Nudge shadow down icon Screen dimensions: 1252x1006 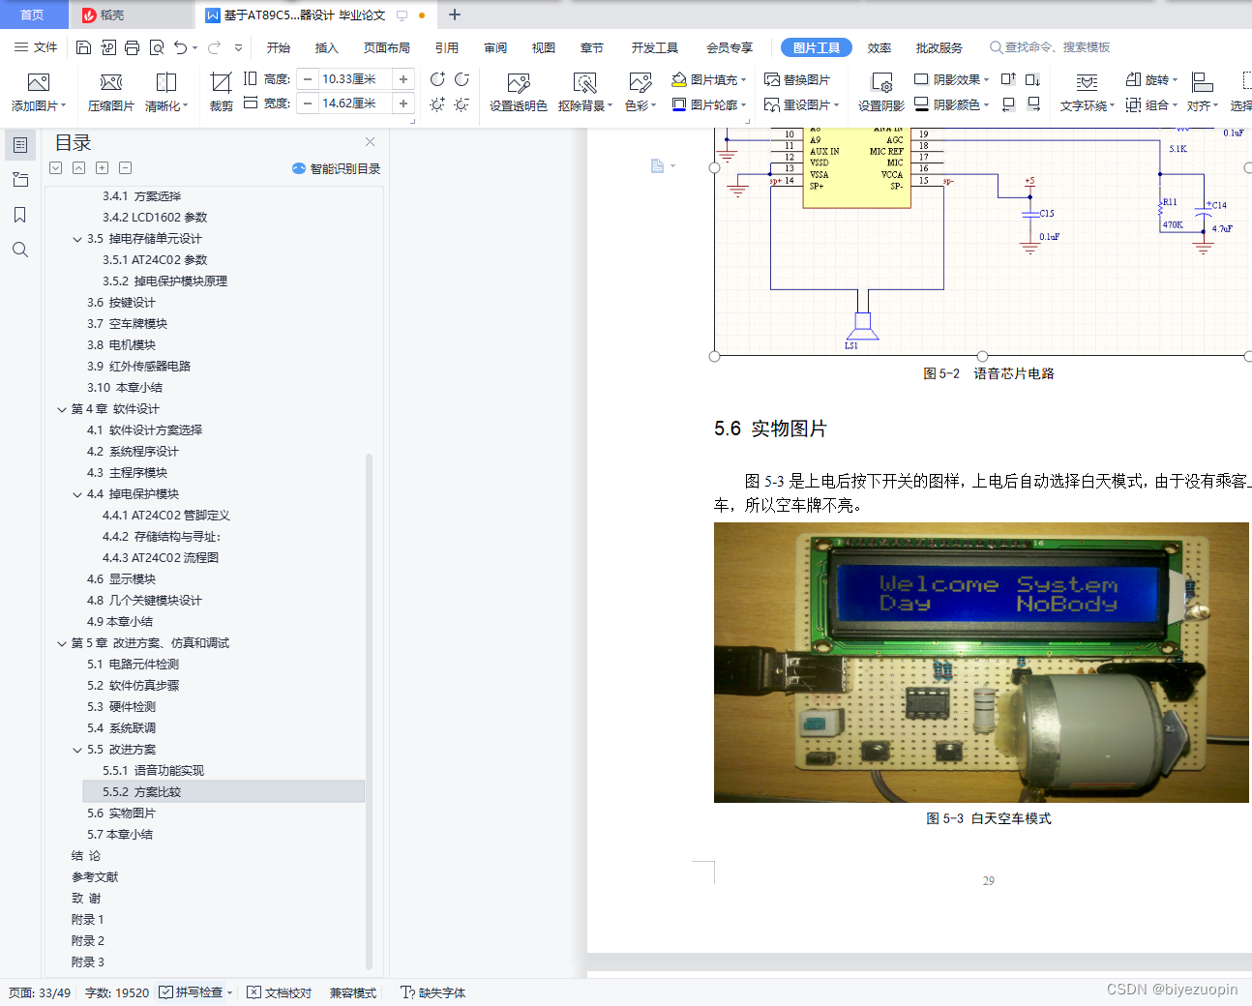[x=1032, y=79]
